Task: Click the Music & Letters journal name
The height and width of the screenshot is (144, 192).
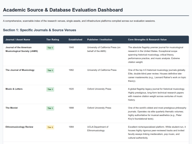Action: coord(14,89)
